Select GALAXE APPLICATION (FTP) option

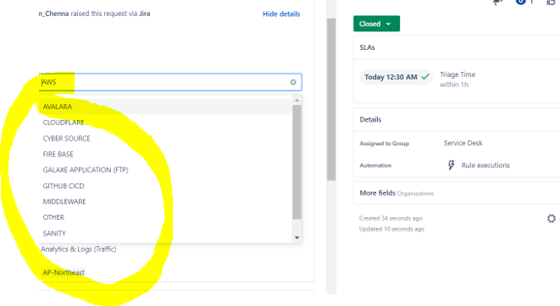click(x=165, y=170)
